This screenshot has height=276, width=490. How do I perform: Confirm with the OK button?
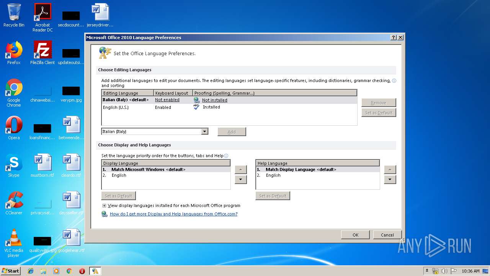click(355, 235)
